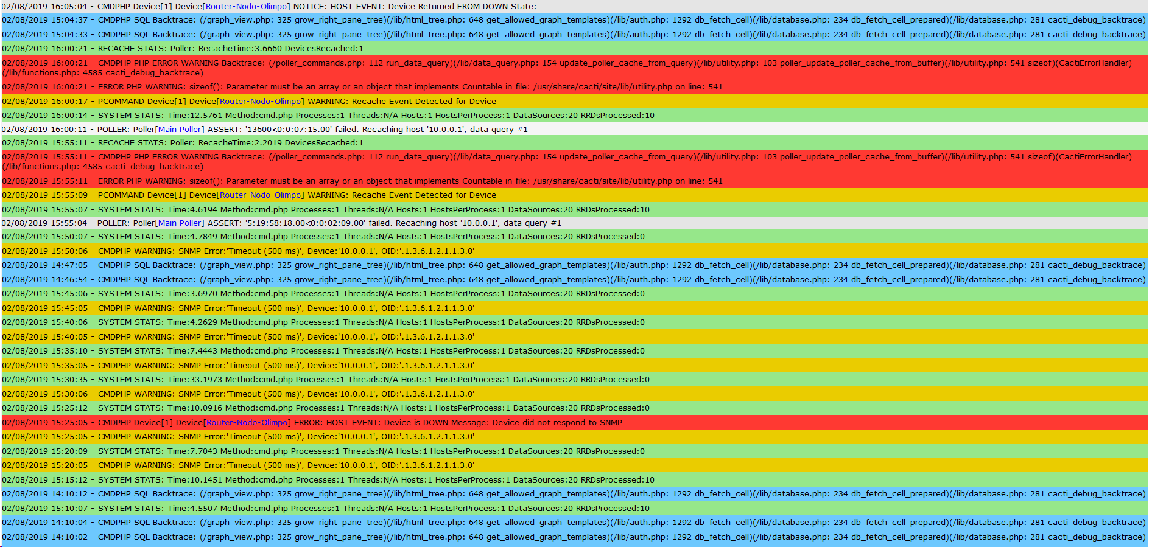Follow Main Poller link in 16:00:11 entry
Image resolution: width=1152 pixels, height=547 pixels.
point(180,129)
